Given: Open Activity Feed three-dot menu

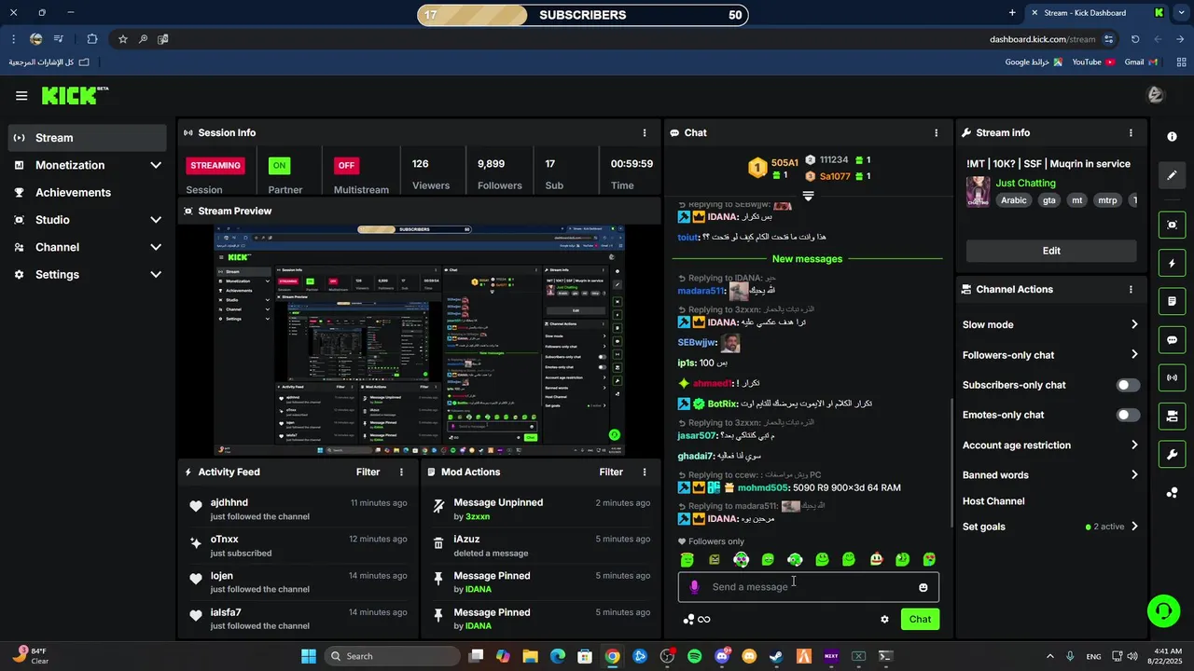Looking at the screenshot, I should pyautogui.click(x=402, y=472).
